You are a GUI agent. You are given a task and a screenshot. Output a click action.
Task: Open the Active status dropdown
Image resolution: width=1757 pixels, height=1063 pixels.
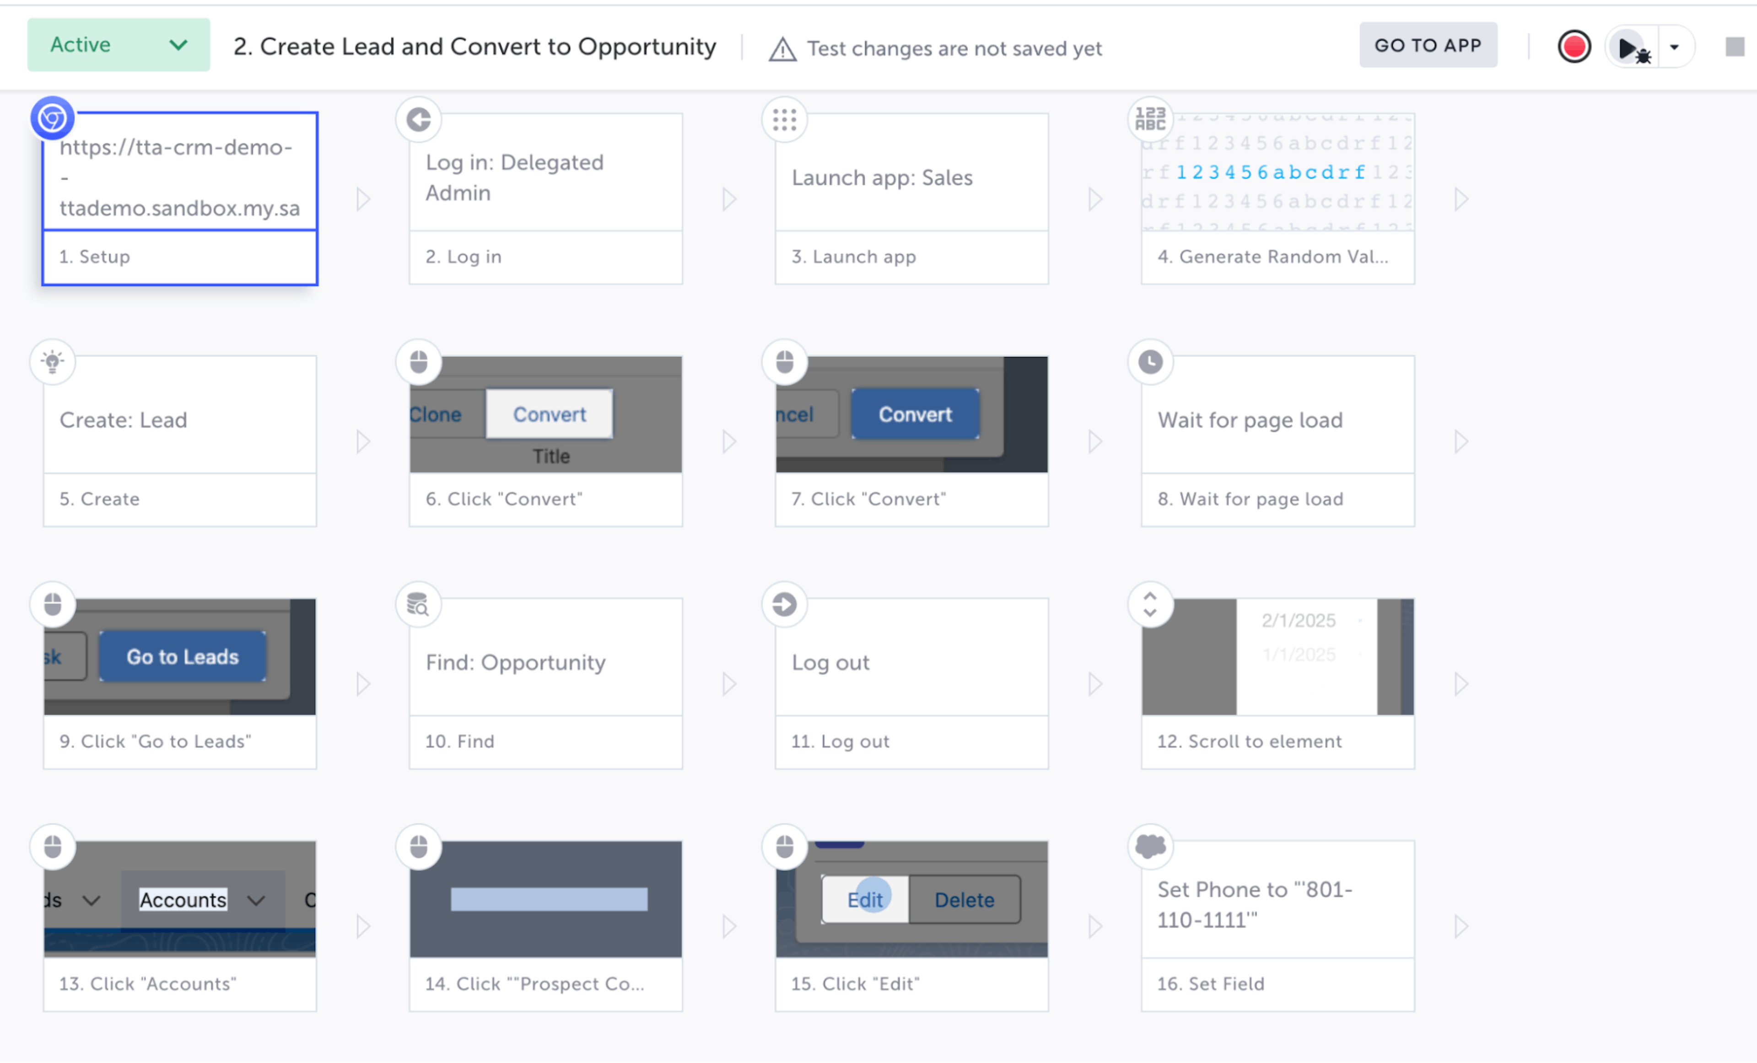119,45
